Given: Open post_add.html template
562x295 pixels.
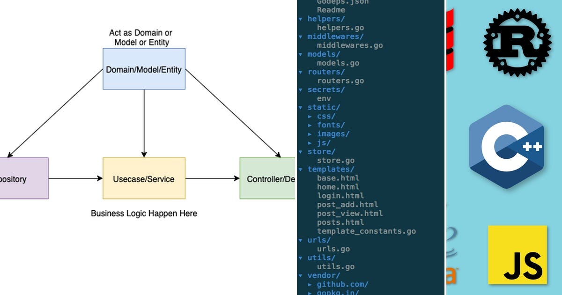Looking at the screenshot, I should pyautogui.click(x=348, y=205).
